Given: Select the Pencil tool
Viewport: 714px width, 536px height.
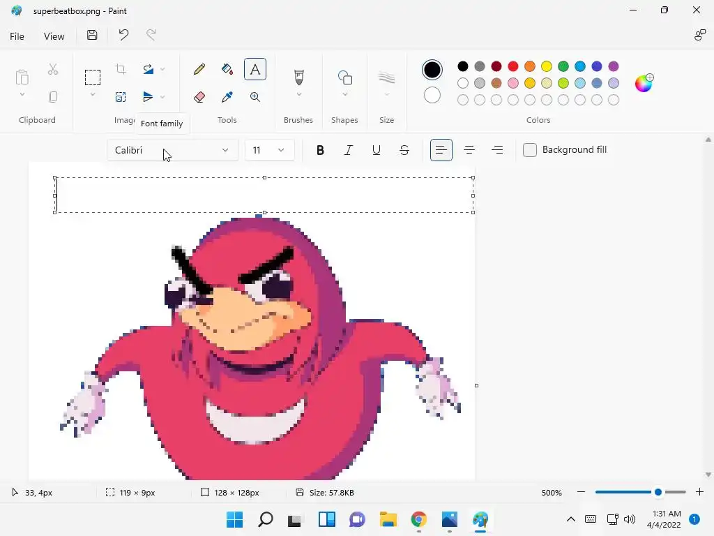Looking at the screenshot, I should (199, 69).
